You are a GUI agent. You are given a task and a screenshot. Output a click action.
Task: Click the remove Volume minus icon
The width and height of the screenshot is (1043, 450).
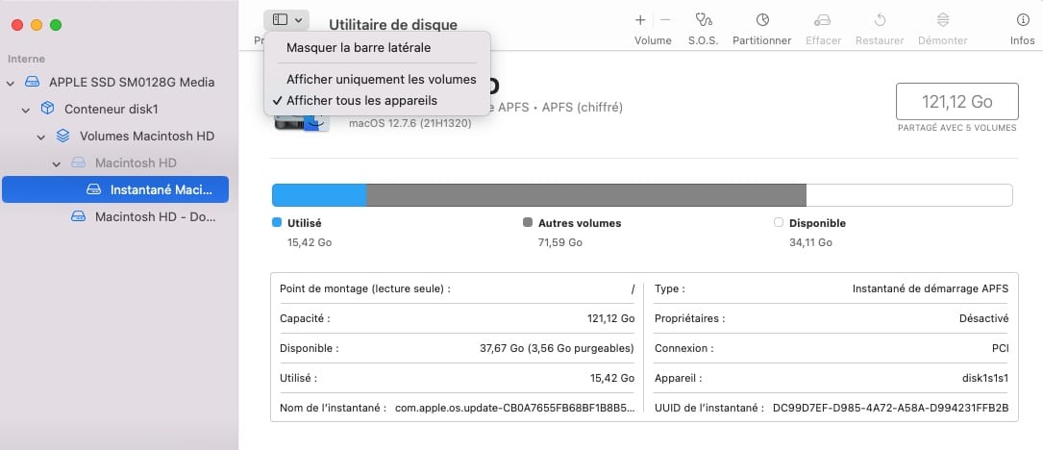[x=664, y=20]
